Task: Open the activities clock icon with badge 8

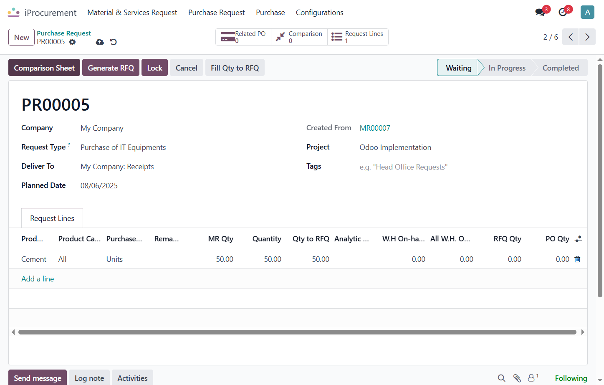Action: pyautogui.click(x=563, y=12)
